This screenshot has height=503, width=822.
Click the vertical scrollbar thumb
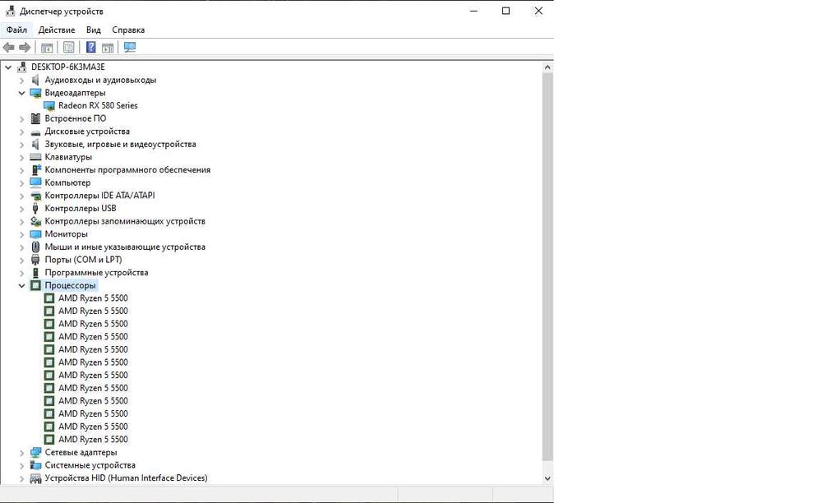point(547,267)
